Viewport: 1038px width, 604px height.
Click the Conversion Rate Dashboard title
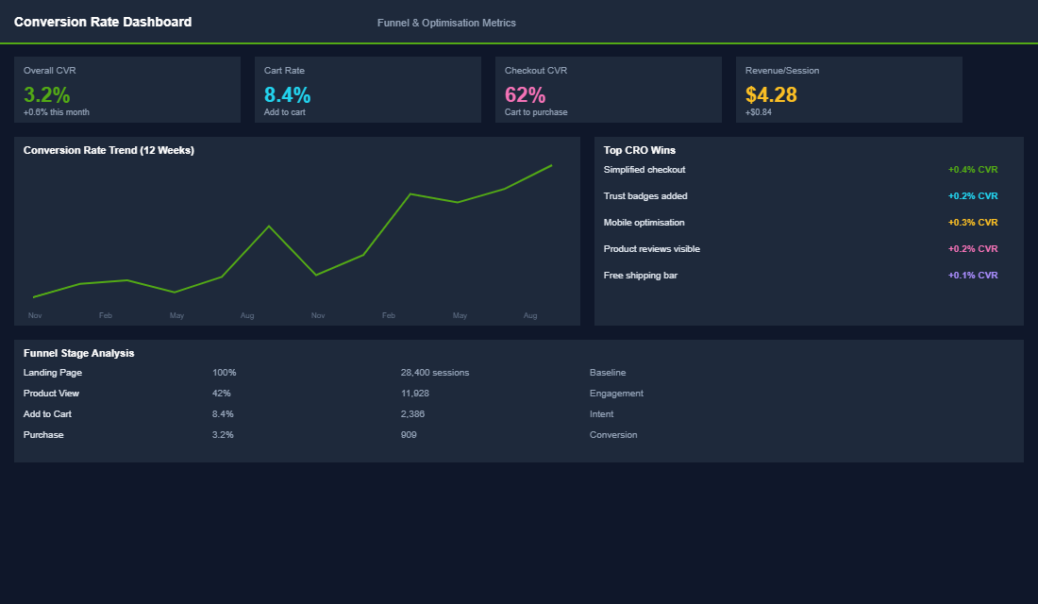tap(103, 22)
